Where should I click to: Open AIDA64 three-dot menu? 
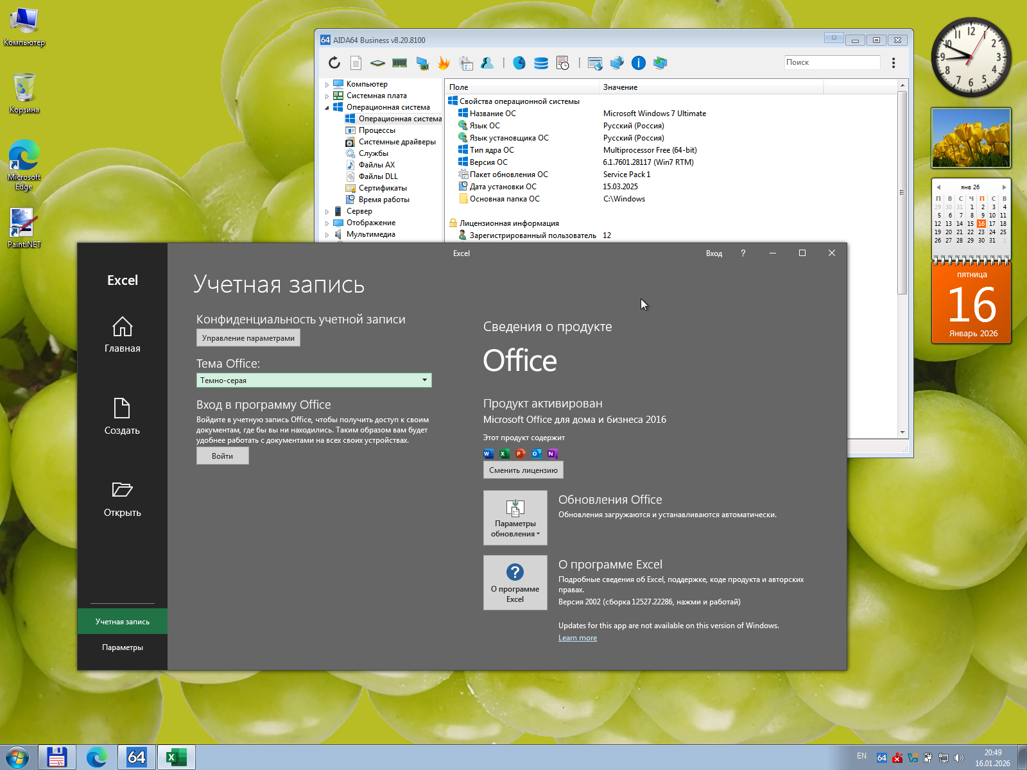point(893,63)
